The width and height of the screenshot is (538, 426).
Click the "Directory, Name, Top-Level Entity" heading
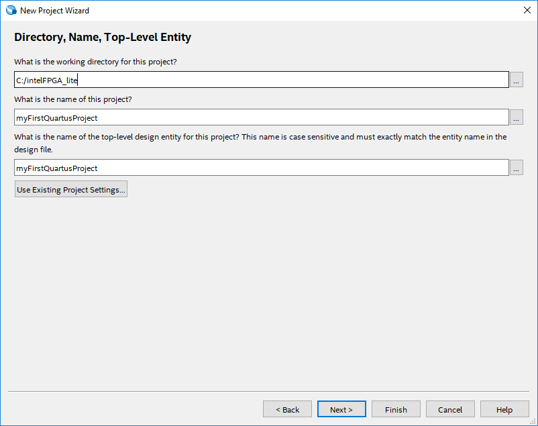103,37
